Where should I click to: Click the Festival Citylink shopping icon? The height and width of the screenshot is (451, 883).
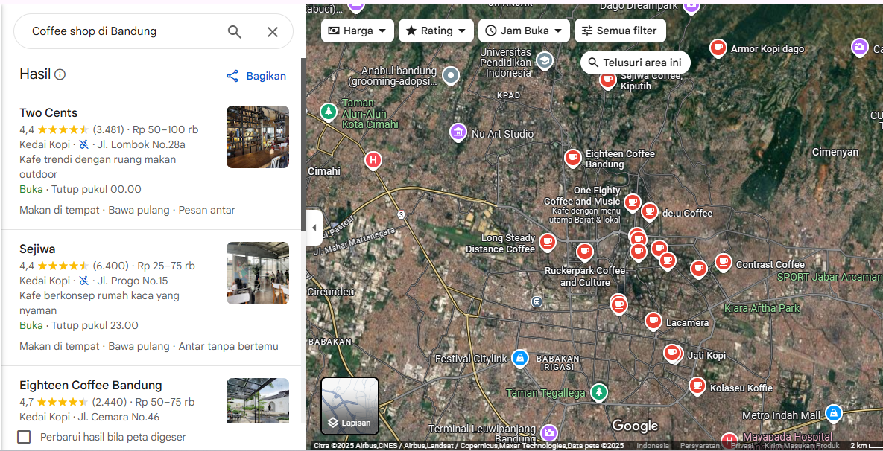coord(519,358)
